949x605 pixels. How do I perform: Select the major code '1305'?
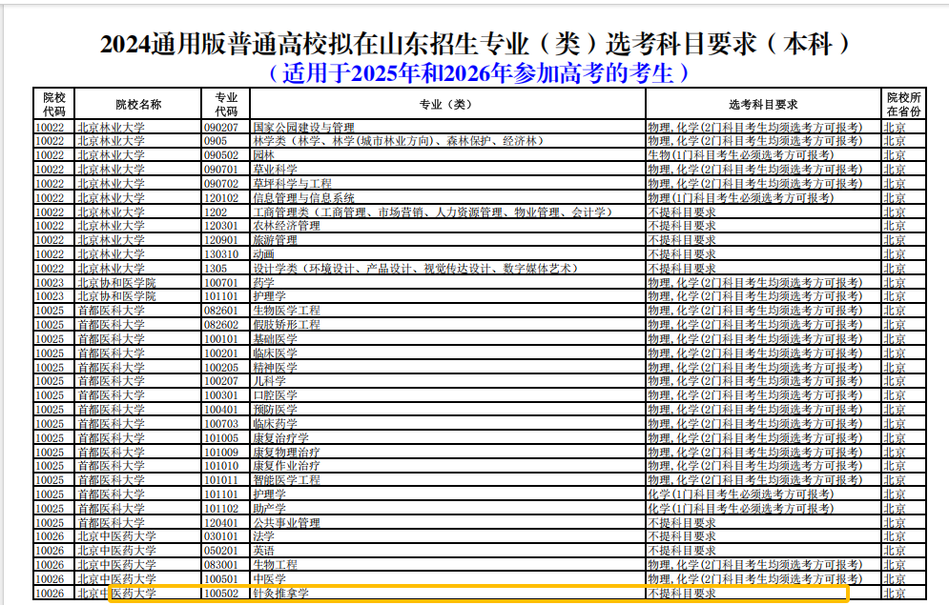click(x=216, y=269)
